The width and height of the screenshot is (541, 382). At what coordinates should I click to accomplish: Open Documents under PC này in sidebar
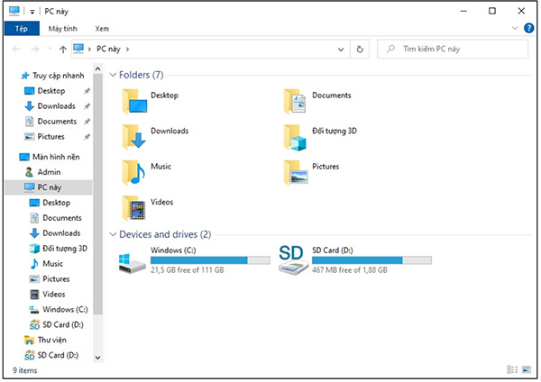pyautogui.click(x=56, y=218)
